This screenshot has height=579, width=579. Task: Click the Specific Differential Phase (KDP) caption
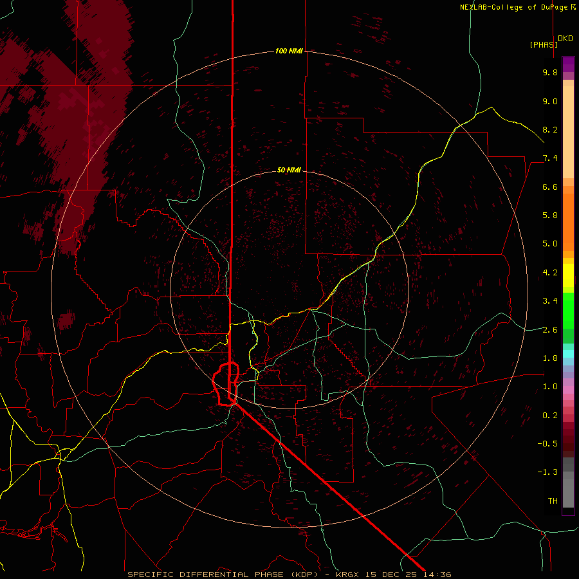[289, 574]
